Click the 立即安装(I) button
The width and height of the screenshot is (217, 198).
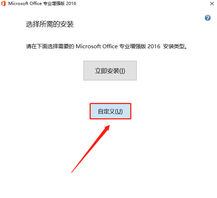pyautogui.click(x=110, y=70)
